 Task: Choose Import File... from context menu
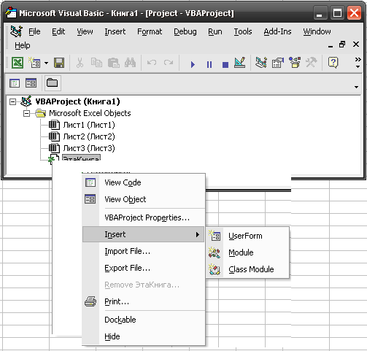[144, 251]
